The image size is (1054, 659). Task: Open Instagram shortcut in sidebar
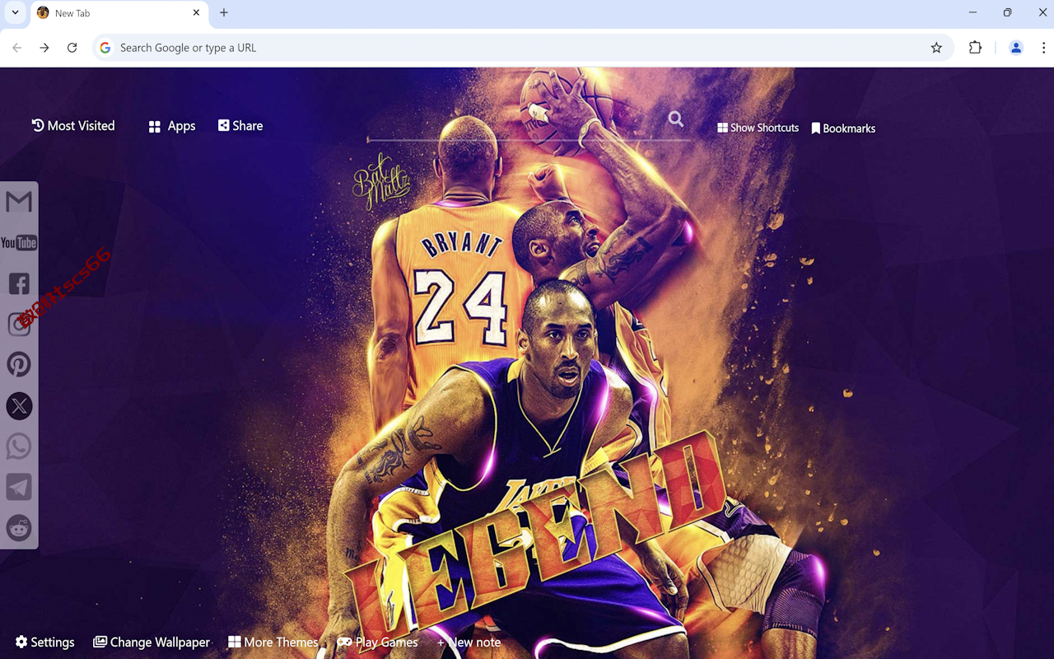19,324
